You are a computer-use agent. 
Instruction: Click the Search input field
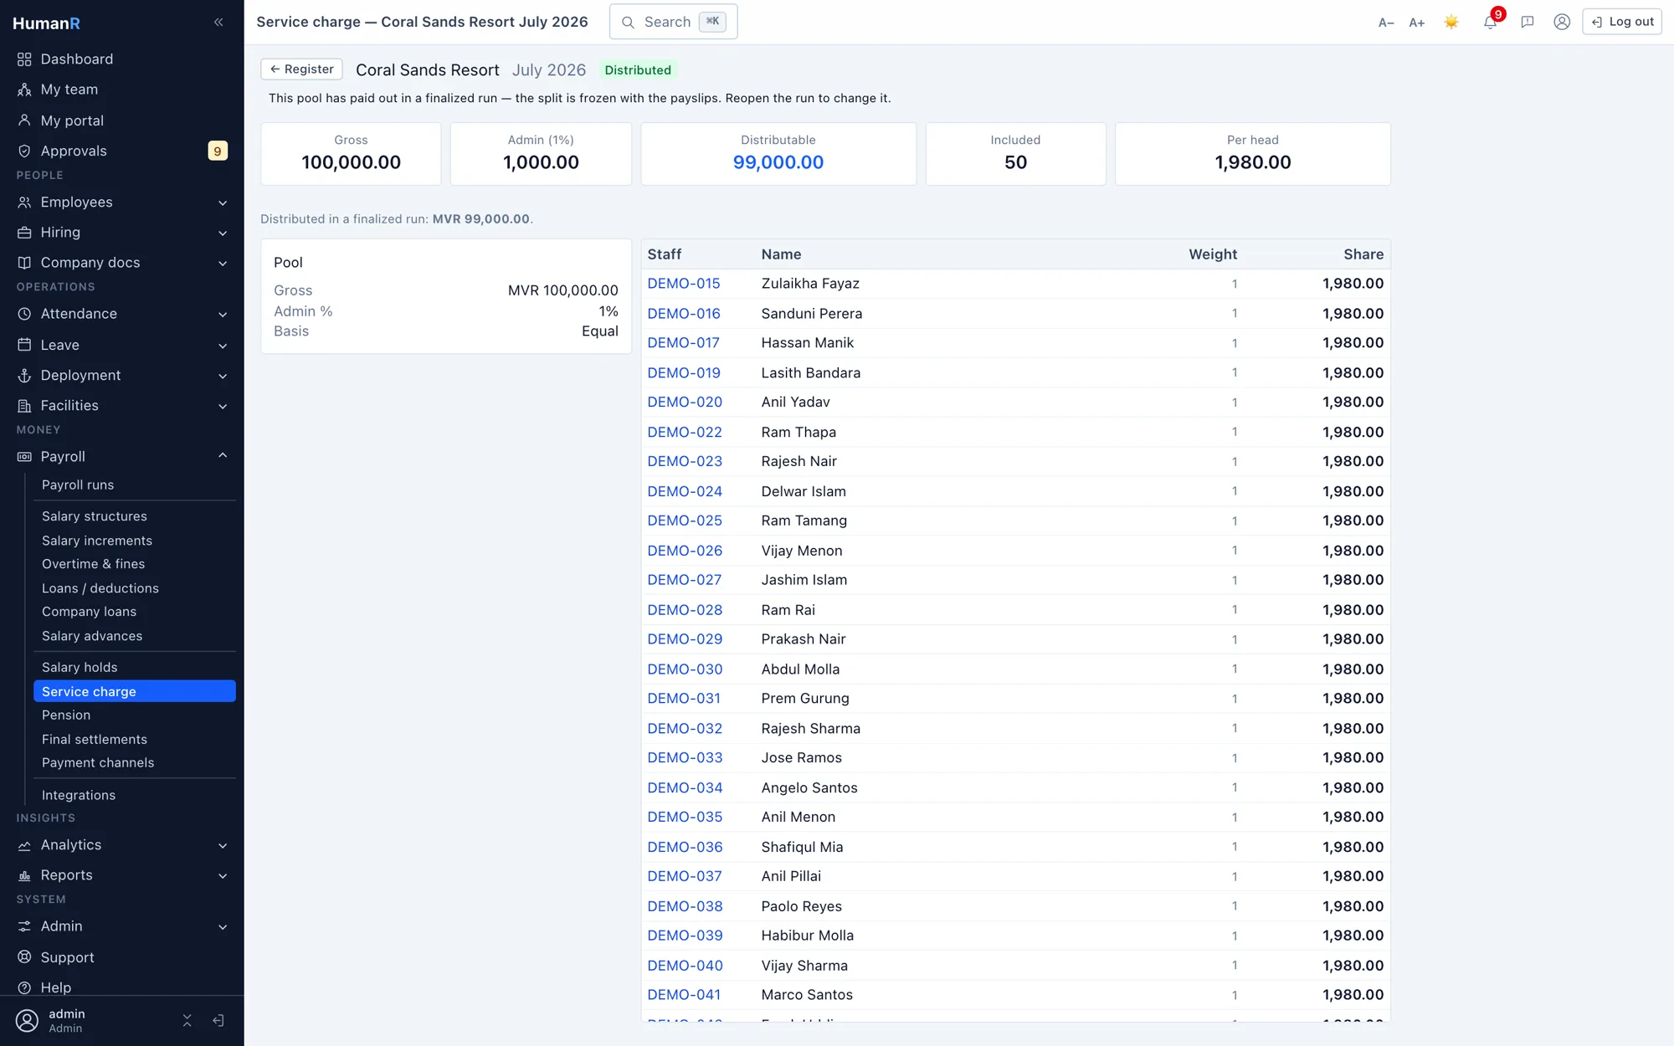(673, 22)
